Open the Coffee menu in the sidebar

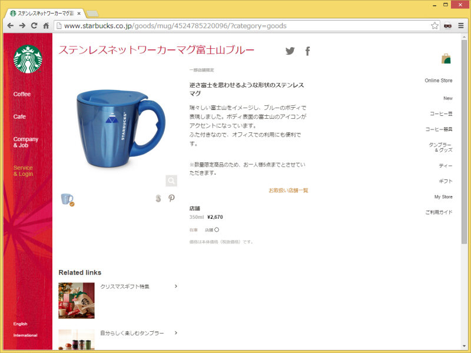pos(22,94)
